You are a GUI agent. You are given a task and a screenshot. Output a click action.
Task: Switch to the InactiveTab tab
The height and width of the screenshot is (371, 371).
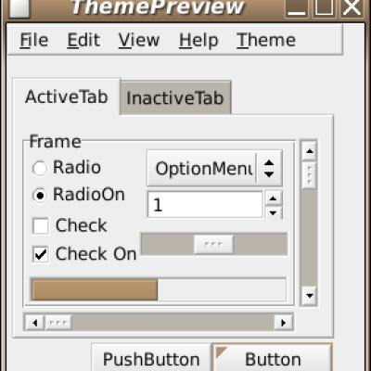tap(175, 98)
